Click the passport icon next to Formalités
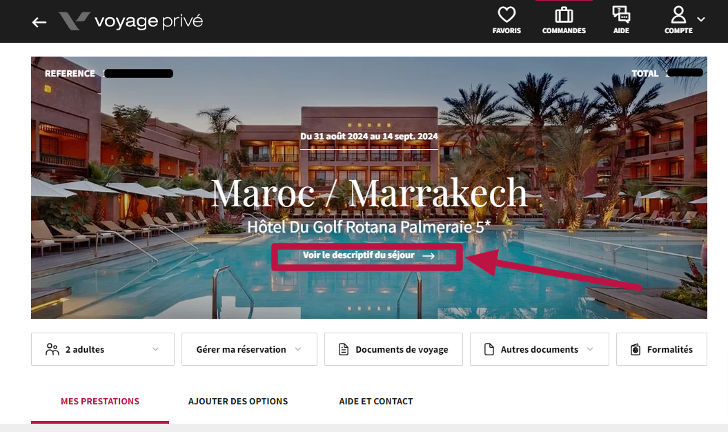Image resolution: width=728 pixels, height=432 pixels. 635,349
